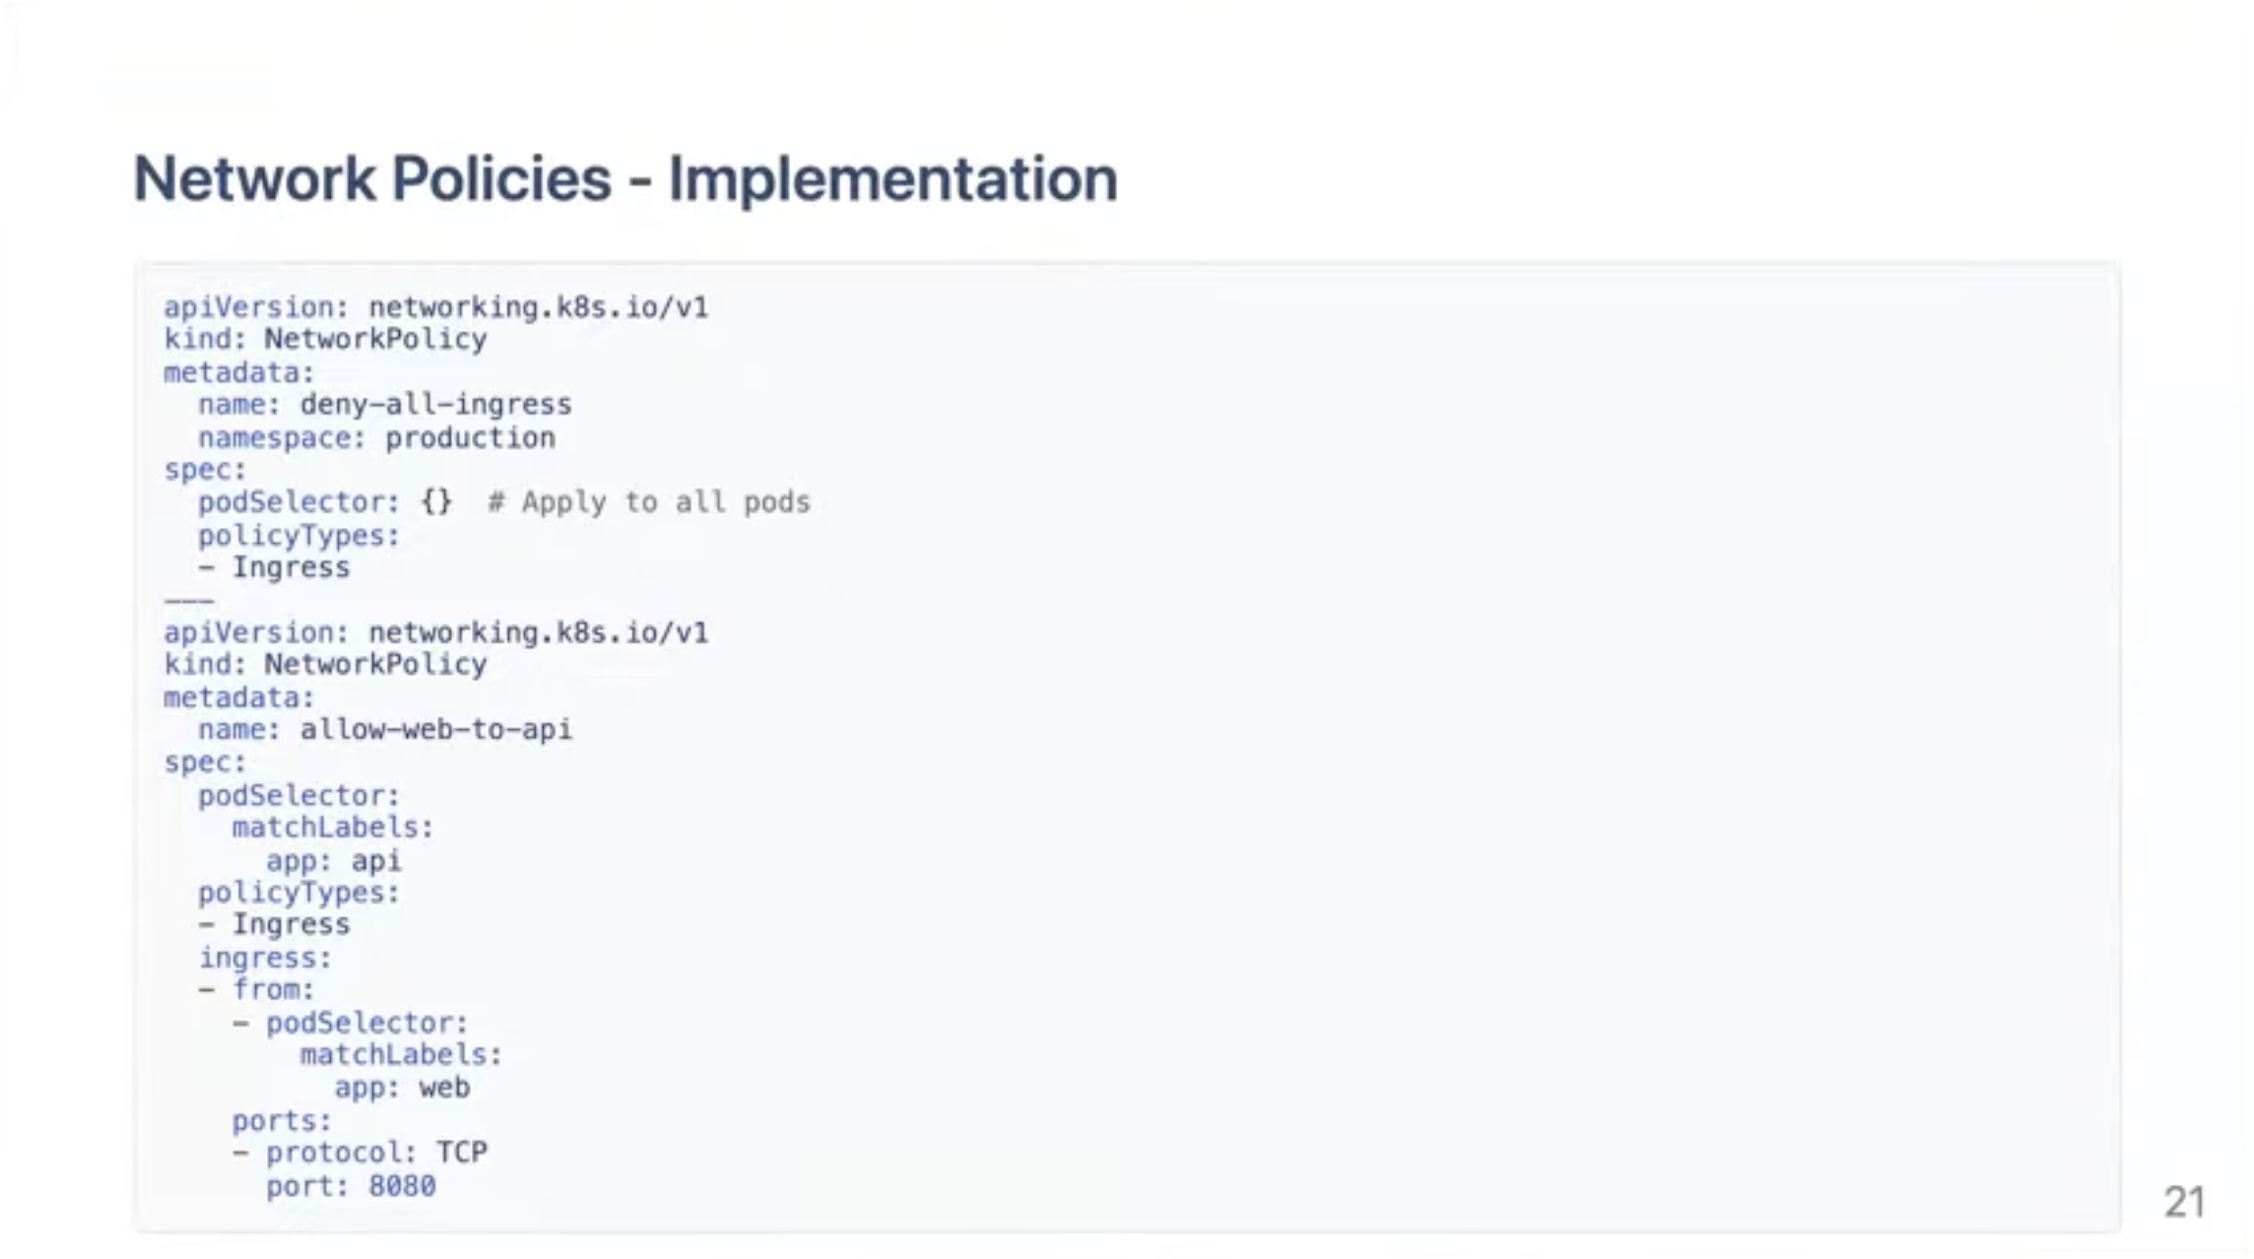This screenshot has height=1259, width=2254.
Task: Click the namespace key in metadata
Action: 280,437
